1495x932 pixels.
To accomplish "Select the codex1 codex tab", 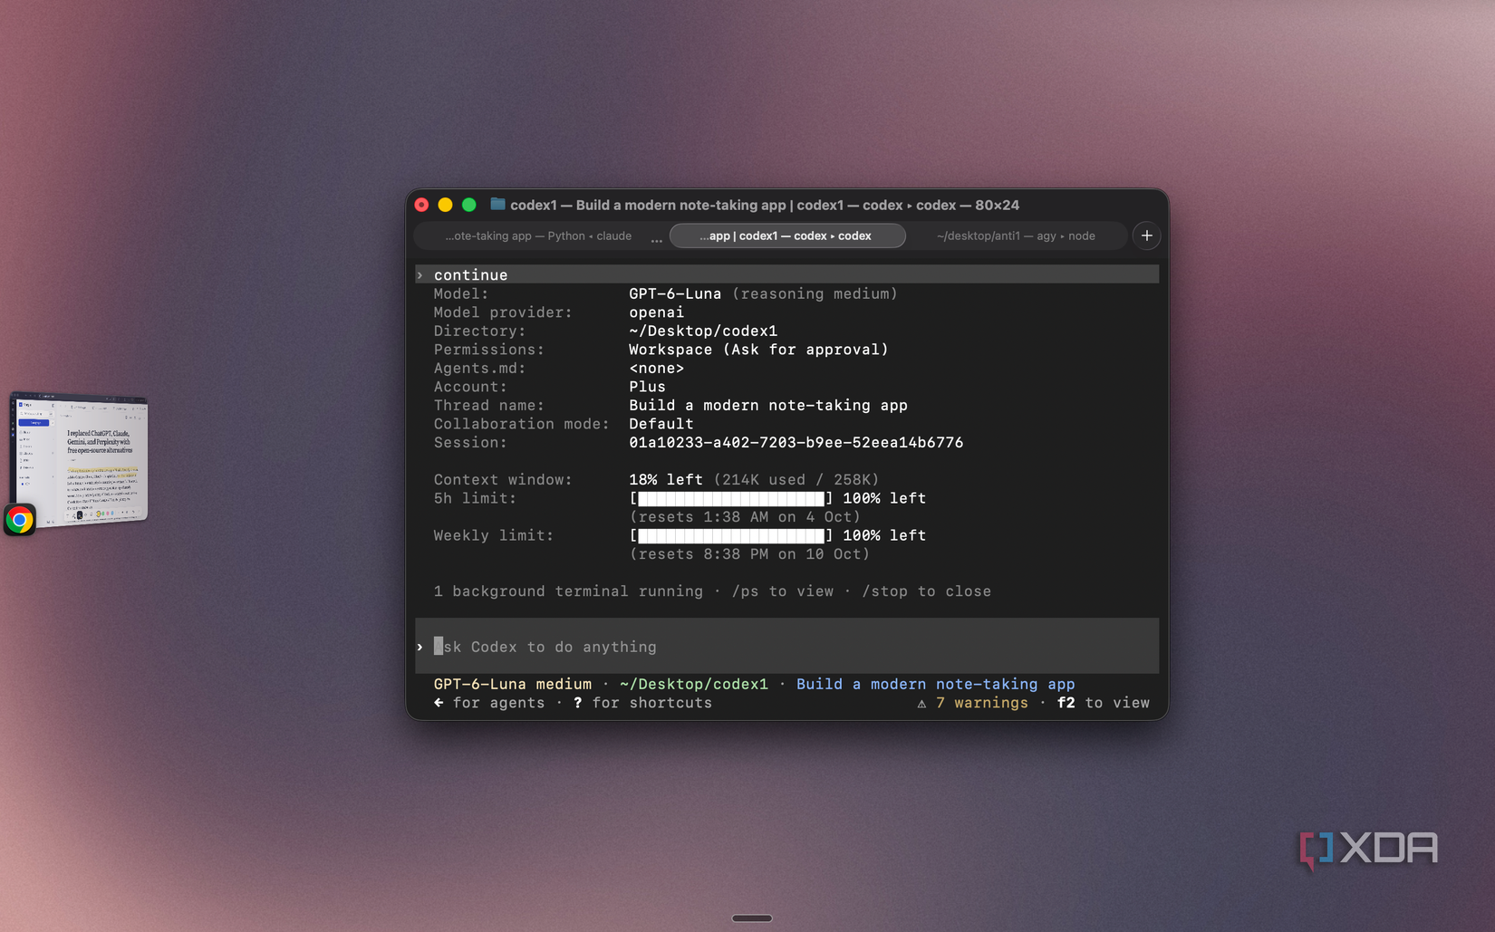I will coord(786,235).
